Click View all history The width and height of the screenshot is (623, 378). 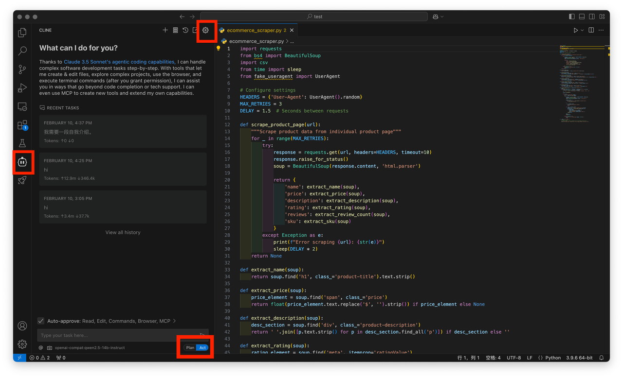coord(123,232)
